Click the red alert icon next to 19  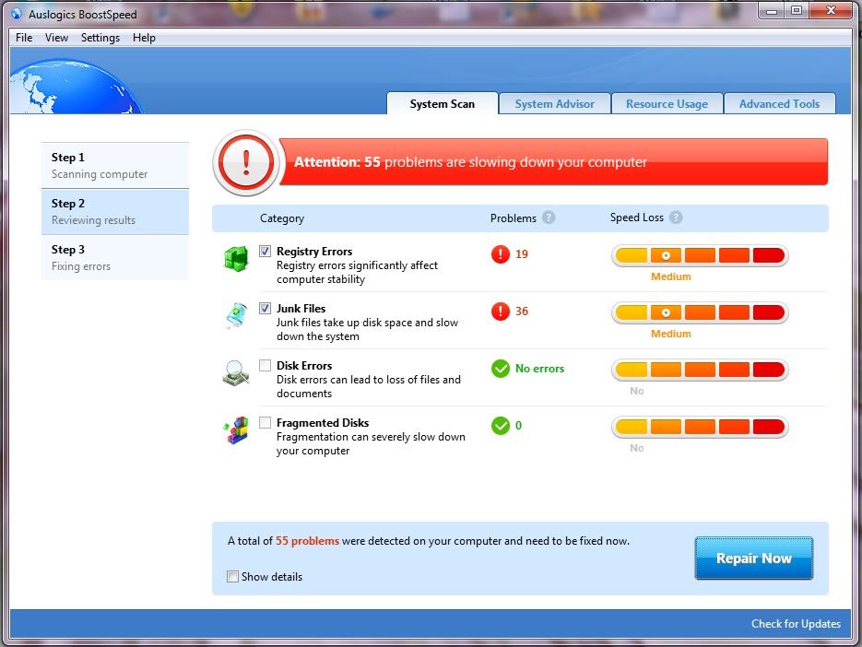501,254
